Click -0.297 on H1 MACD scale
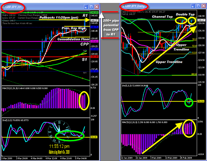 pos(93,116)
